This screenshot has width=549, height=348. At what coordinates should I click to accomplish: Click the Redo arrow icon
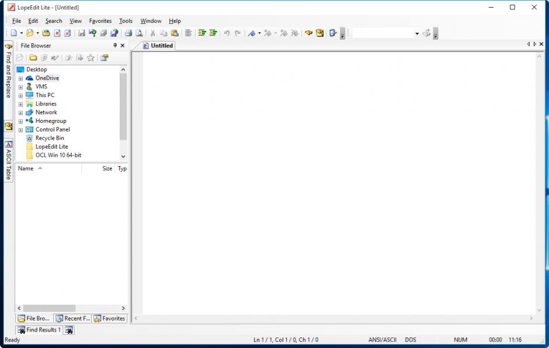click(238, 33)
